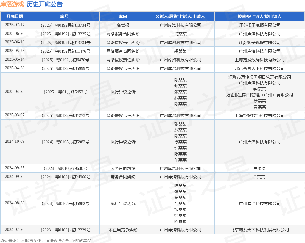Image resolution: width=305 pixels, height=243 pixels.
Task: Click the date 2025-05-28
Action: [15, 51]
